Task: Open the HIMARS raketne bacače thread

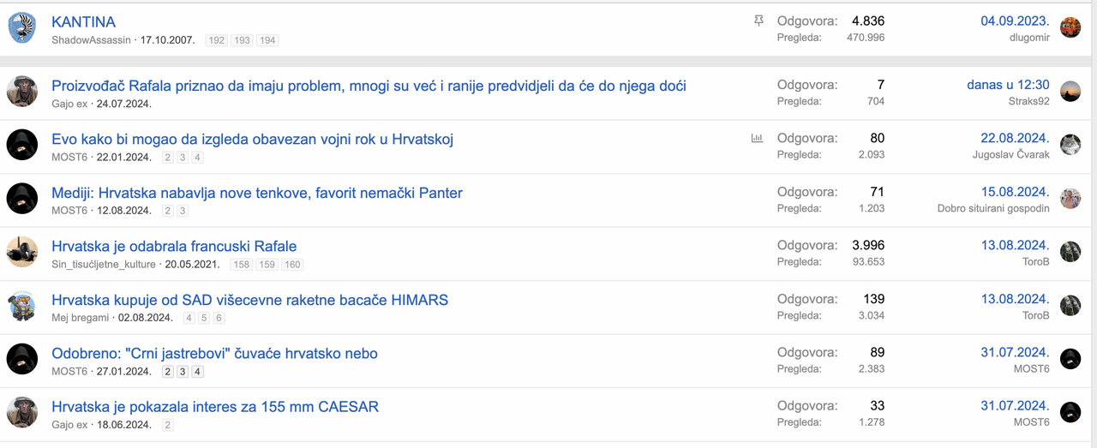Action: point(249,300)
